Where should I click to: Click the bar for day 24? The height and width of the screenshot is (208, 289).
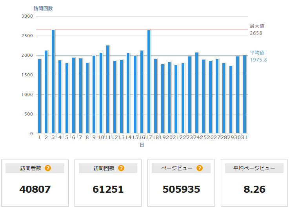(x=197, y=93)
